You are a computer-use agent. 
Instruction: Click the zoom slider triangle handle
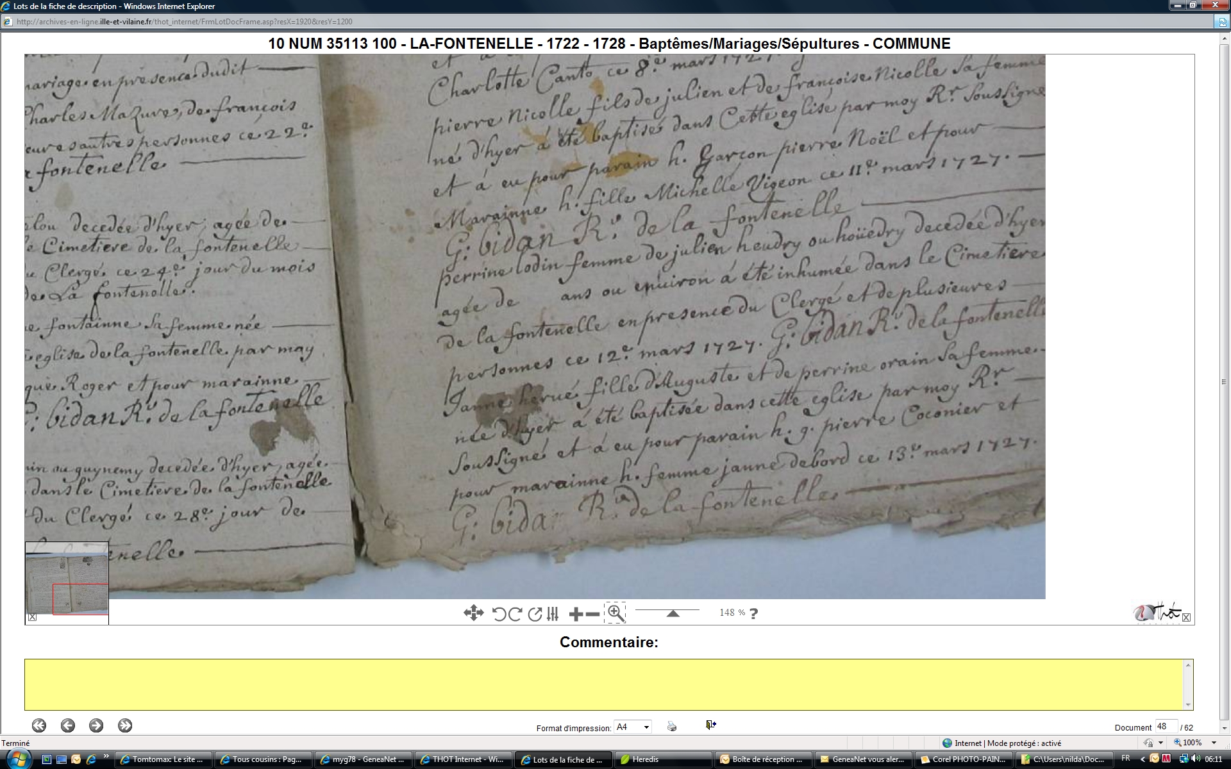(x=673, y=614)
